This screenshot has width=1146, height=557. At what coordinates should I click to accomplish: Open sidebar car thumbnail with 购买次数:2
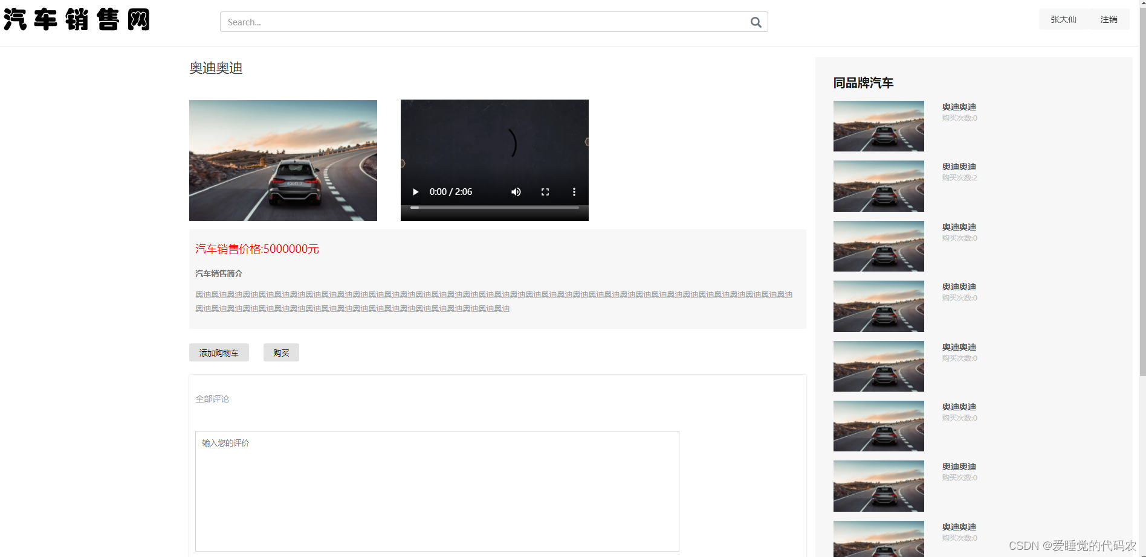878,186
